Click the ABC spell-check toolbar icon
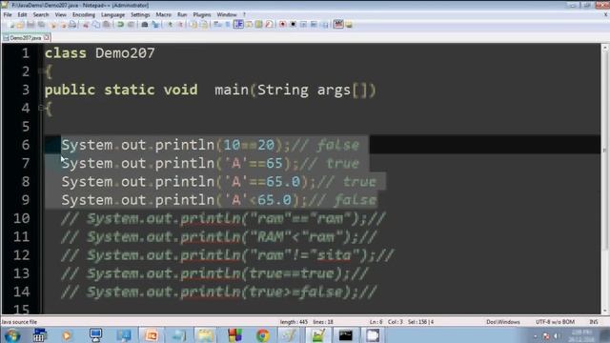 pos(338,25)
